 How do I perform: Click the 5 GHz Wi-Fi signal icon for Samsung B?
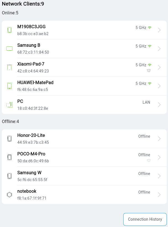149,46
